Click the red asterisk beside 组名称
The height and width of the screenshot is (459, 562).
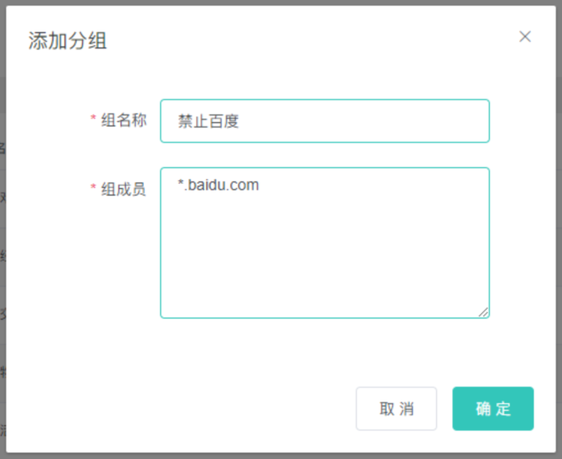tap(93, 119)
